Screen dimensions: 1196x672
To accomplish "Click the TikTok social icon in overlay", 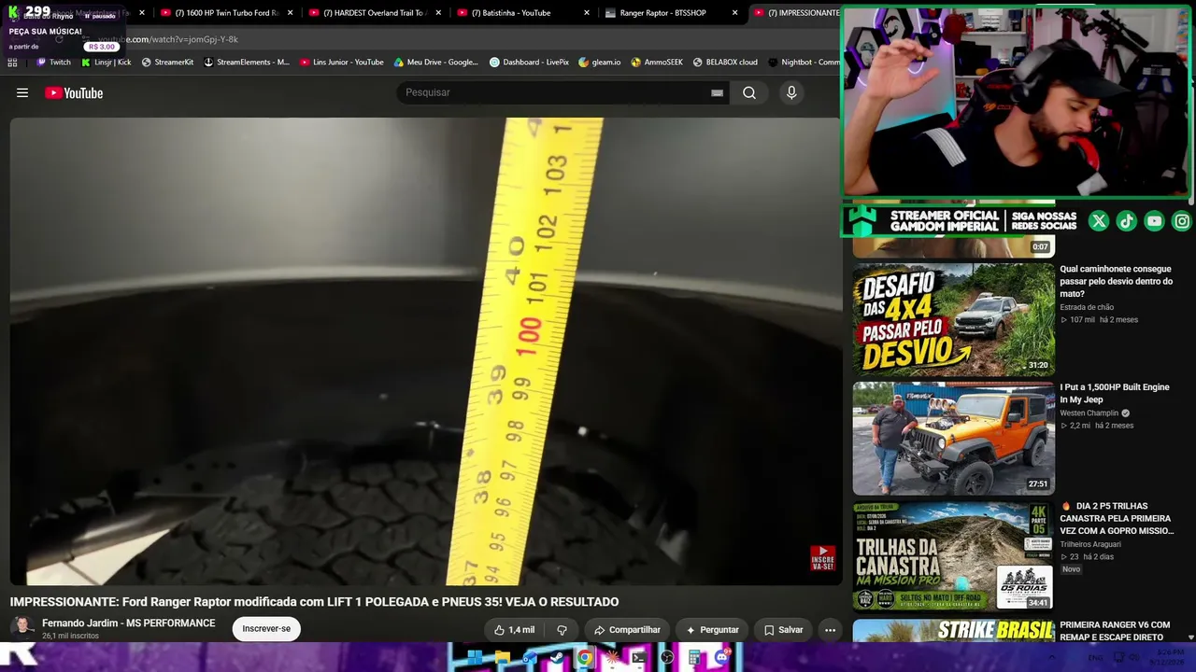I will [1127, 221].
